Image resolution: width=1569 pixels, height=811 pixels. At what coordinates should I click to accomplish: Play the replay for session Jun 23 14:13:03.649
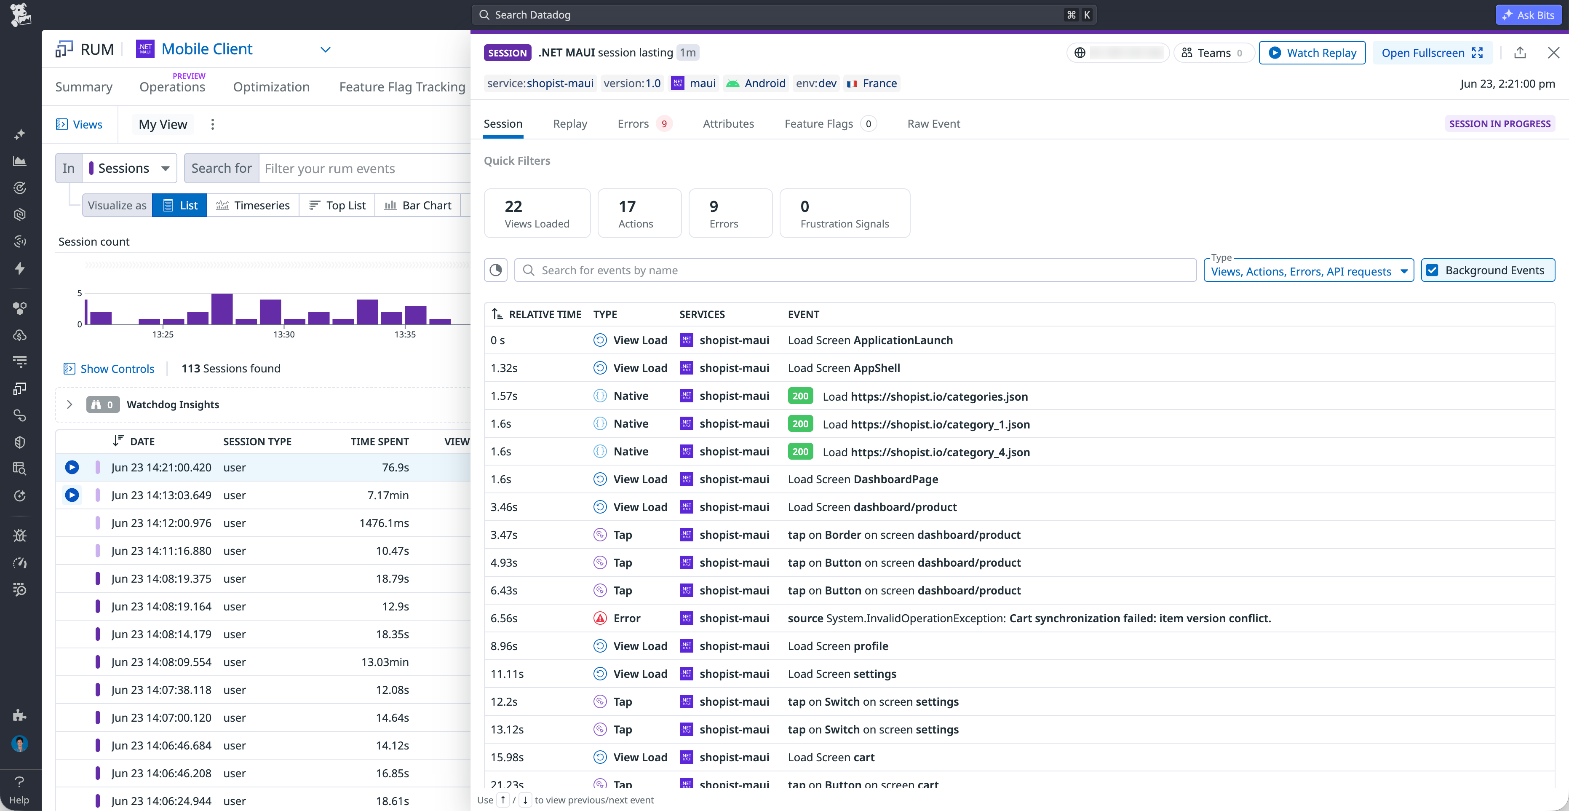pos(72,495)
